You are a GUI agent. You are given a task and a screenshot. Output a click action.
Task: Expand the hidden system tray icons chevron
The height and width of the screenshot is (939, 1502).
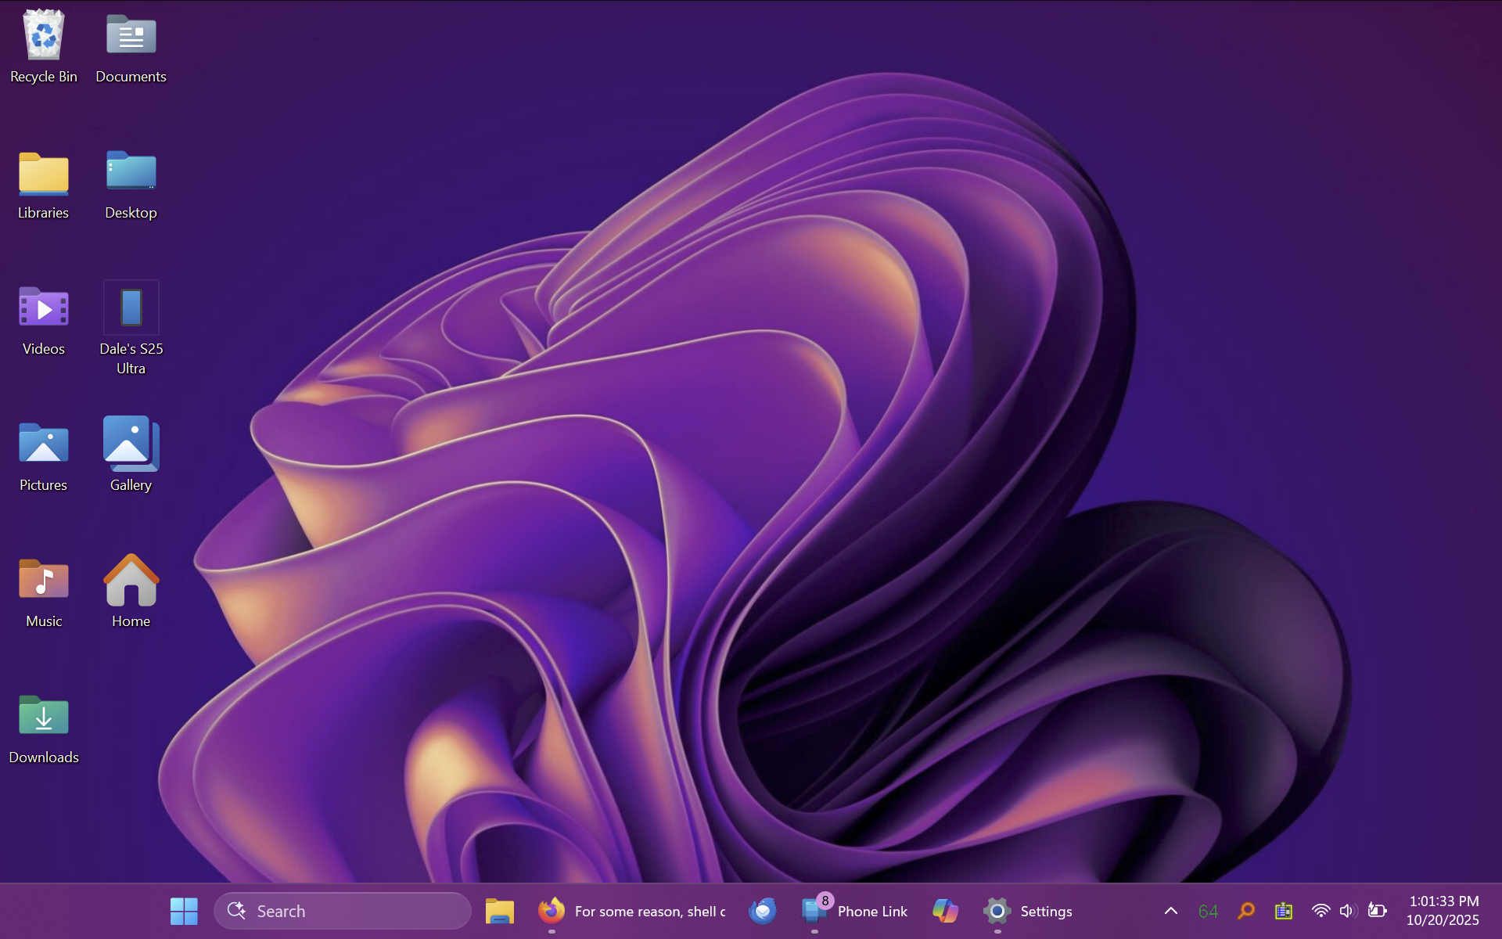tap(1170, 911)
